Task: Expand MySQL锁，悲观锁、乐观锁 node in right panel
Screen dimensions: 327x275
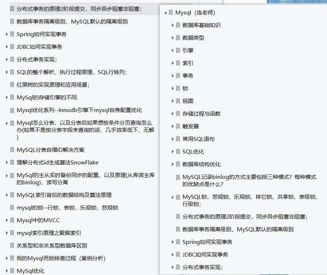Action: pos(173,197)
